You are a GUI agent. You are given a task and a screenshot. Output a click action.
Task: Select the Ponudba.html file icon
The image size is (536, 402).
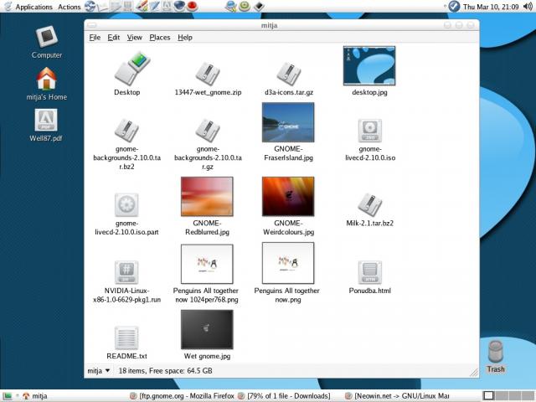point(369,272)
